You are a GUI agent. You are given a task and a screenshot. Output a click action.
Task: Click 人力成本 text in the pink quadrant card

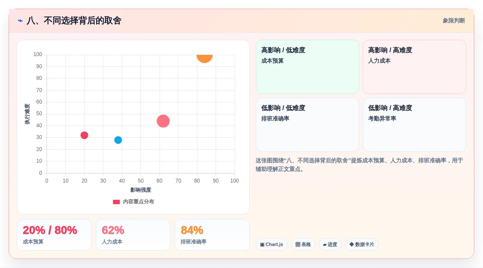[x=379, y=61]
